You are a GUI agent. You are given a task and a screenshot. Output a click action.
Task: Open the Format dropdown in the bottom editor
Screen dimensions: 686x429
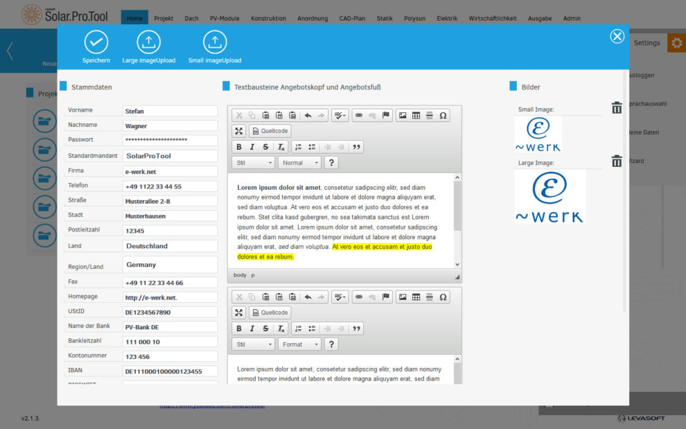coord(299,344)
